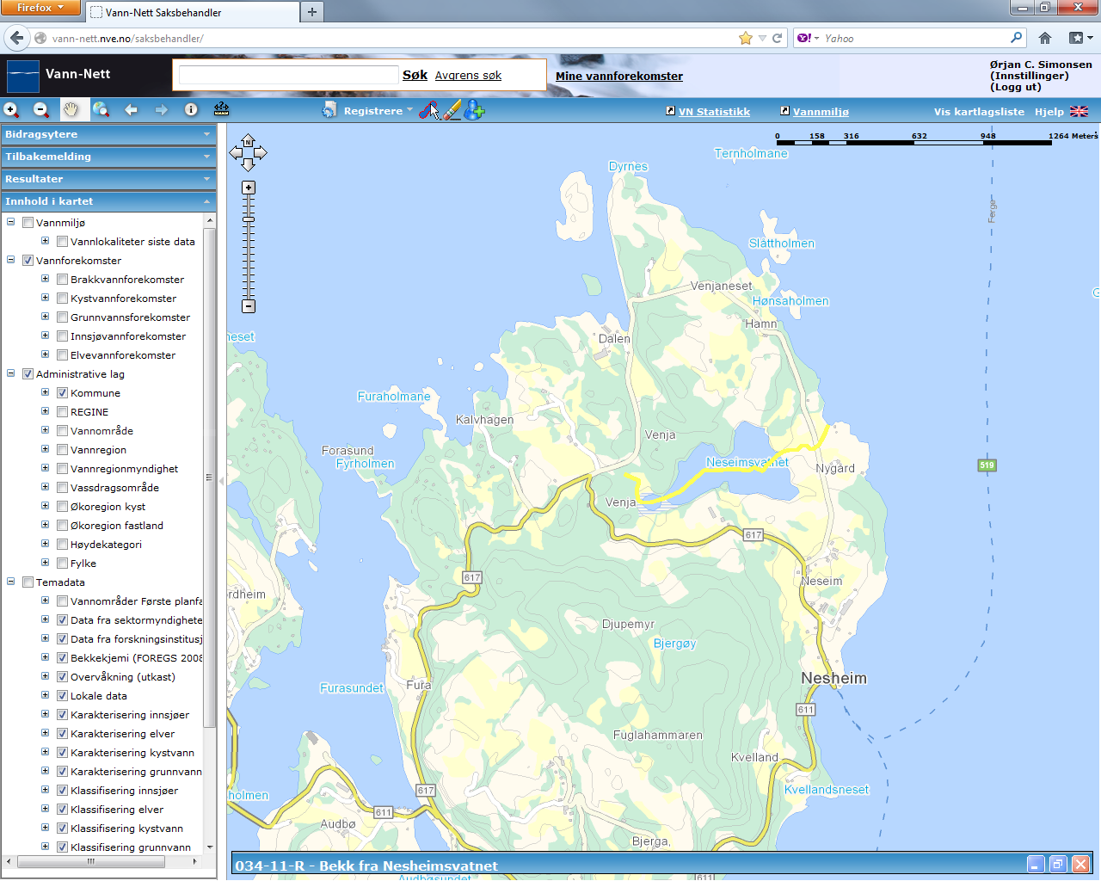This screenshot has width=1101, height=881.
Task: Check the Fylke layer checkbox
Action: (62, 563)
